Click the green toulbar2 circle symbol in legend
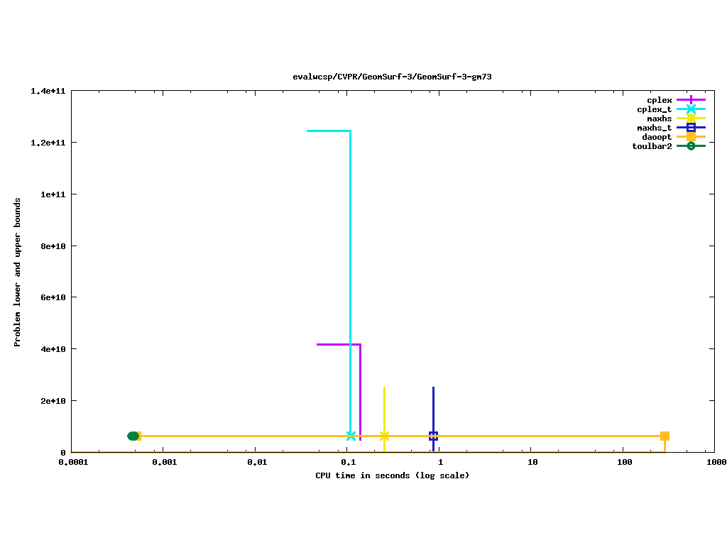 pos(691,146)
